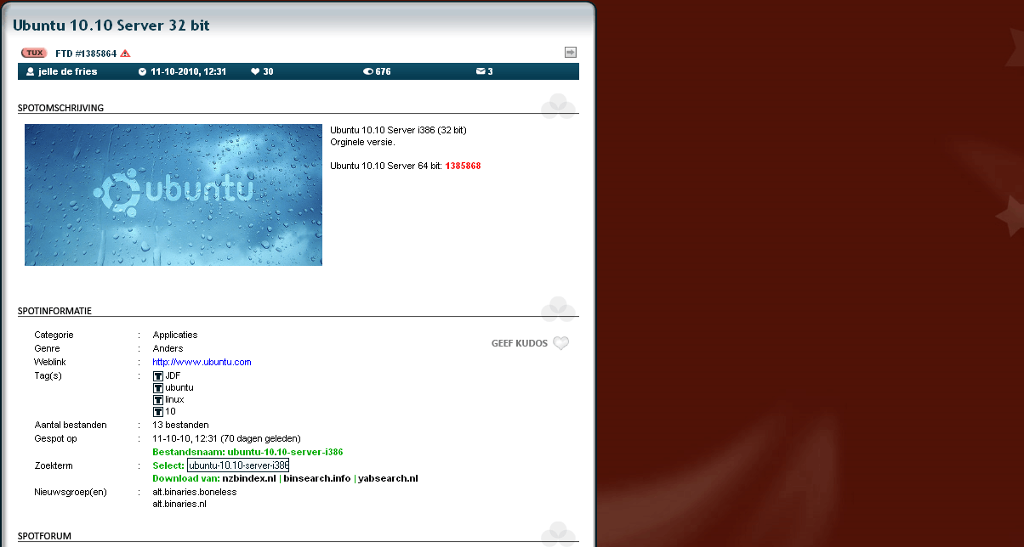Click the red warning triangle icon
The height and width of the screenshot is (547, 1024).
pos(125,53)
